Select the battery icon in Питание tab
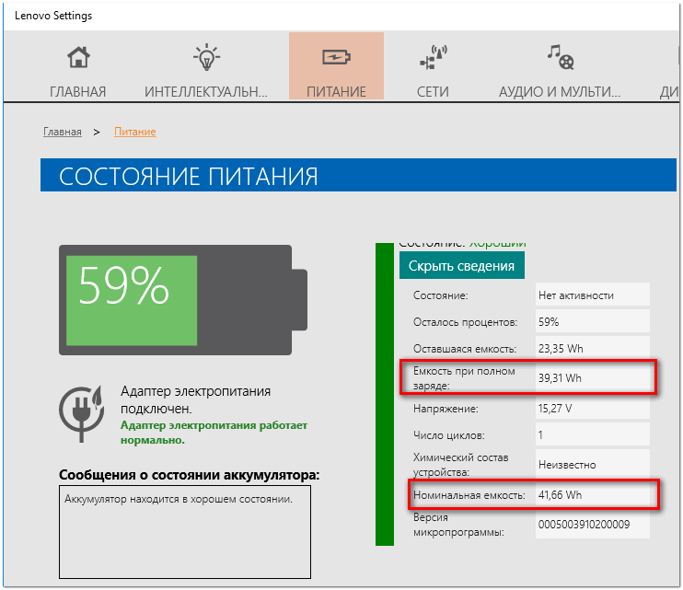 [335, 58]
